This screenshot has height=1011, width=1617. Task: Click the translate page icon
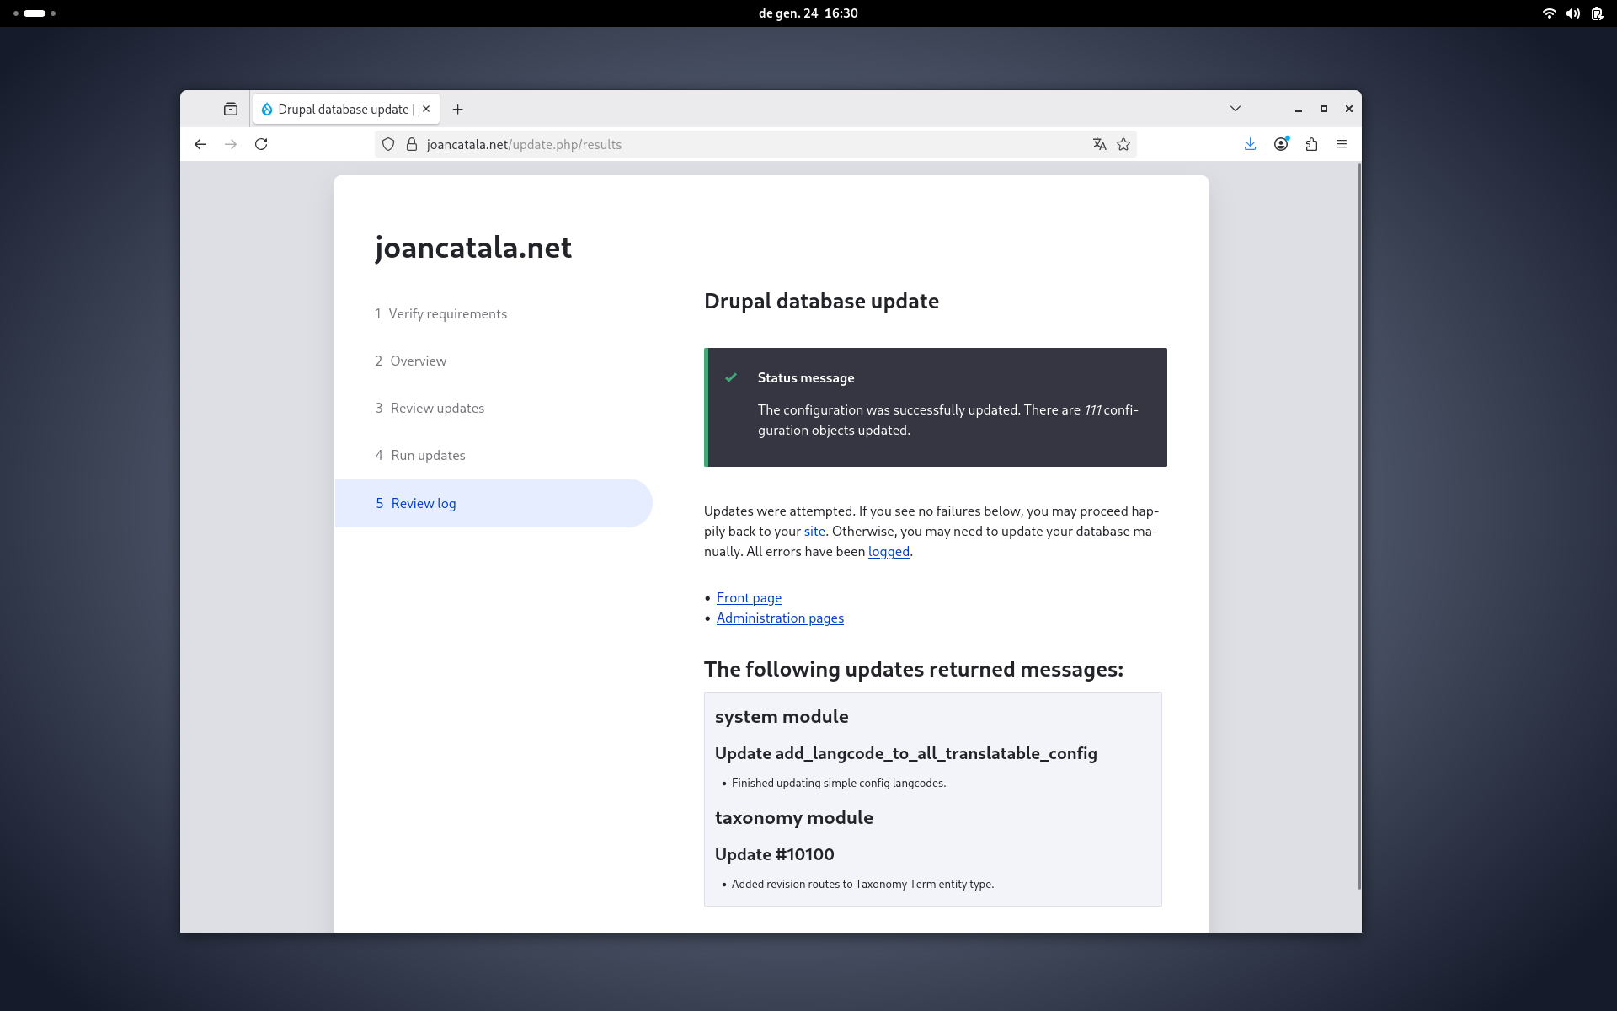click(1099, 144)
